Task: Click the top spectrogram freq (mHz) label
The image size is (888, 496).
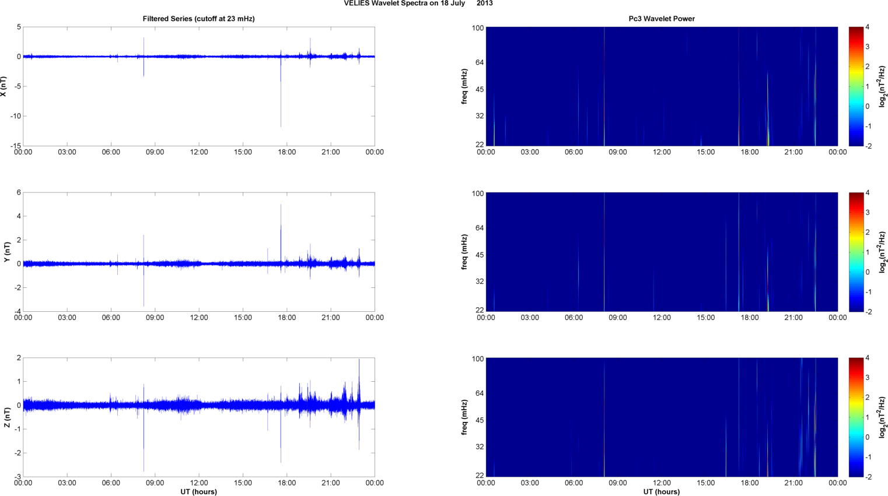Action: pos(464,86)
